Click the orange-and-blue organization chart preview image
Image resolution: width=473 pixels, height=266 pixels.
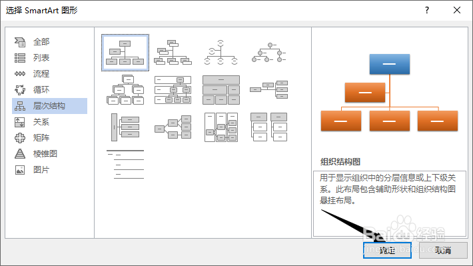click(x=390, y=93)
